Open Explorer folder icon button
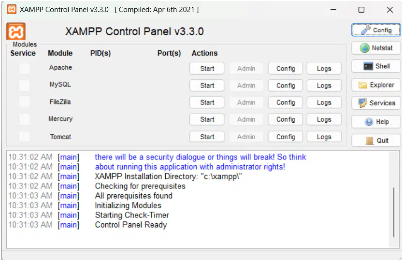 [376, 85]
